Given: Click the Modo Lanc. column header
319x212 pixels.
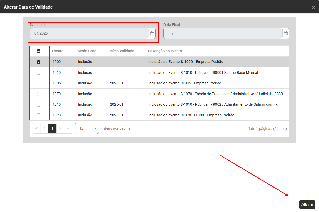Looking at the screenshot, I should 87,51.
